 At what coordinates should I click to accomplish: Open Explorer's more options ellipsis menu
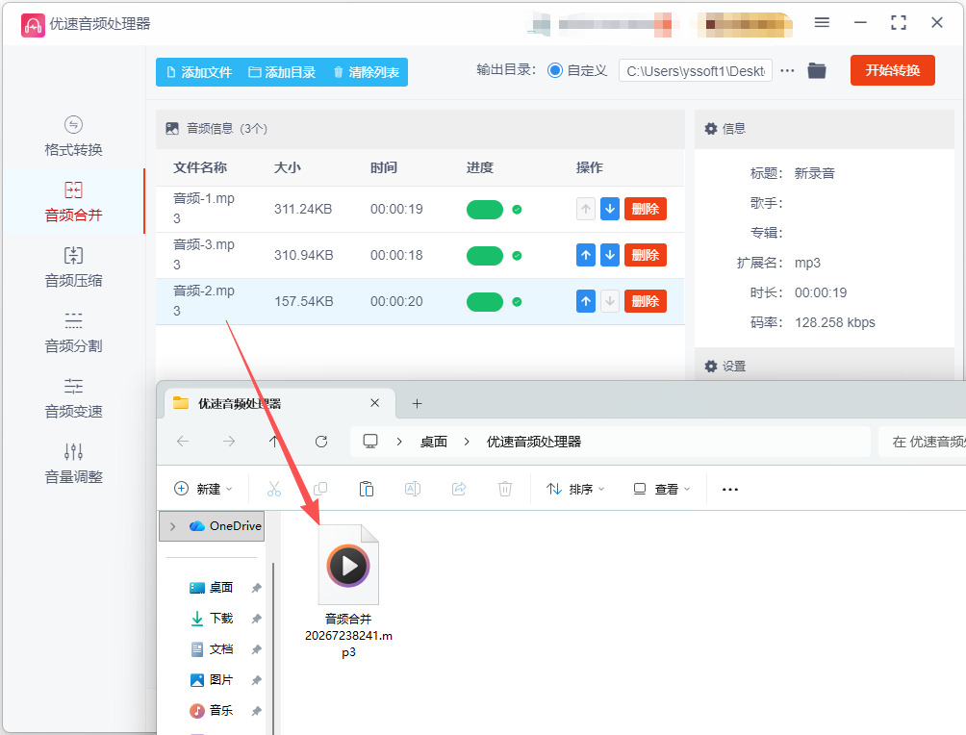(x=730, y=489)
